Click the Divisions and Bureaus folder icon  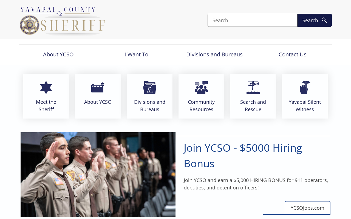pyautogui.click(x=150, y=87)
